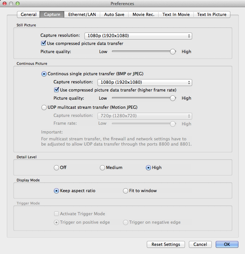Switch to the General tab
Screen dimensions: 245x254
28,14
